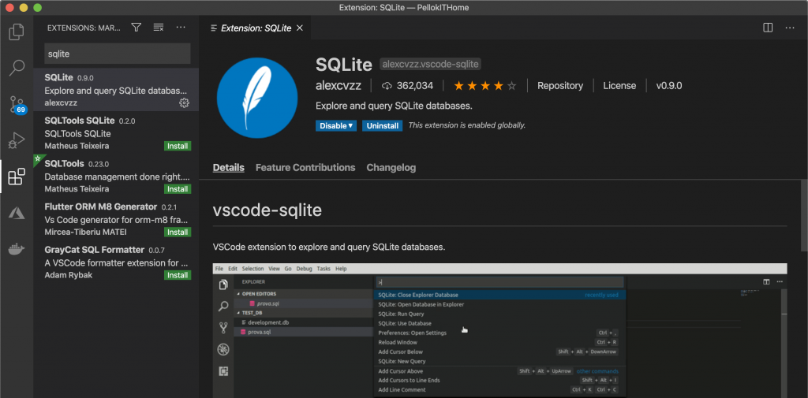Click the README demo screenshot image
Screen dimensions: 808x398
pos(499,330)
